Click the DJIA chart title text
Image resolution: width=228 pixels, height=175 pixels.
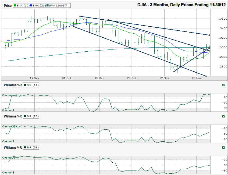tap(181, 5)
